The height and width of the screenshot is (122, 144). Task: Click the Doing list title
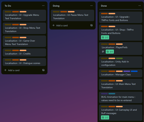pos(56,6)
